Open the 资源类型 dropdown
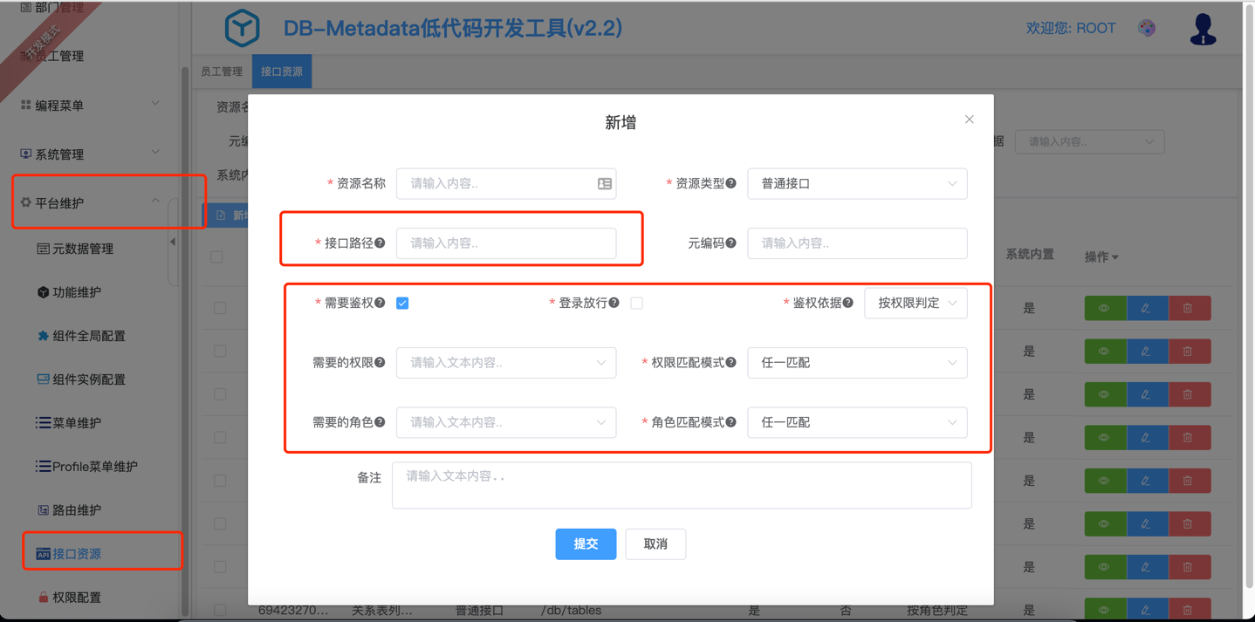This screenshot has width=1255, height=622. point(856,184)
